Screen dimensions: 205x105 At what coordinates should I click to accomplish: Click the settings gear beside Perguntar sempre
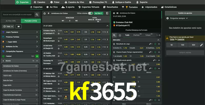pos(168,18)
